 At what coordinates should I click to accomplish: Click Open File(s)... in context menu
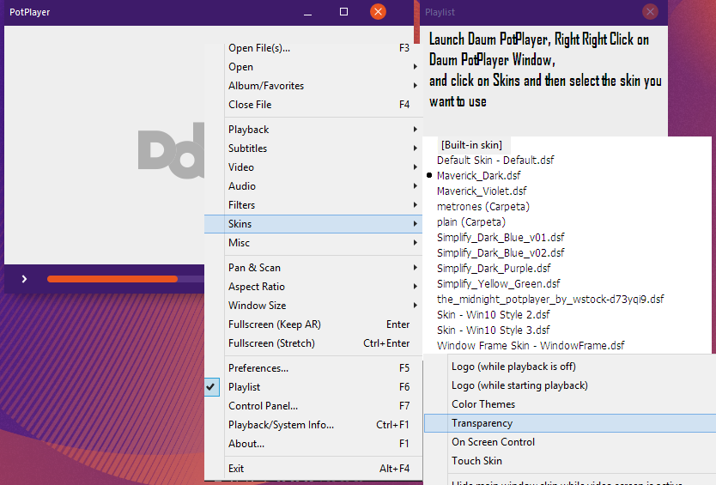pyautogui.click(x=259, y=48)
